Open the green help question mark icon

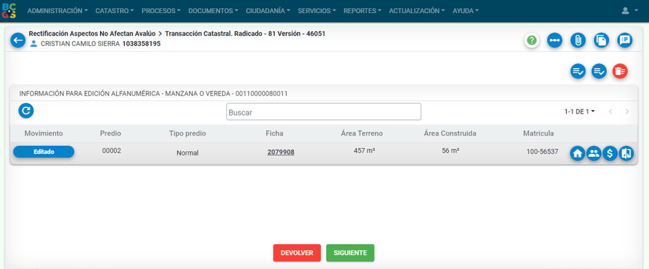(x=532, y=41)
